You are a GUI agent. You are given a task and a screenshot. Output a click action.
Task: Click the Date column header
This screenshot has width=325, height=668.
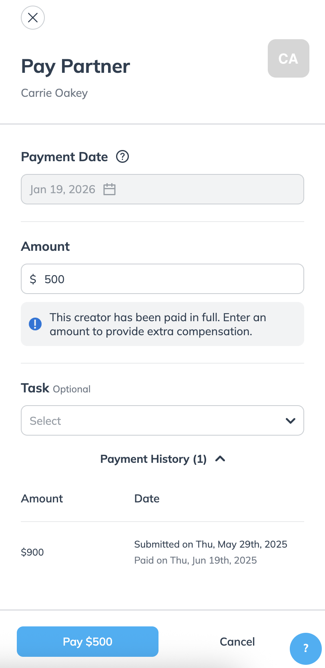pyautogui.click(x=147, y=498)
